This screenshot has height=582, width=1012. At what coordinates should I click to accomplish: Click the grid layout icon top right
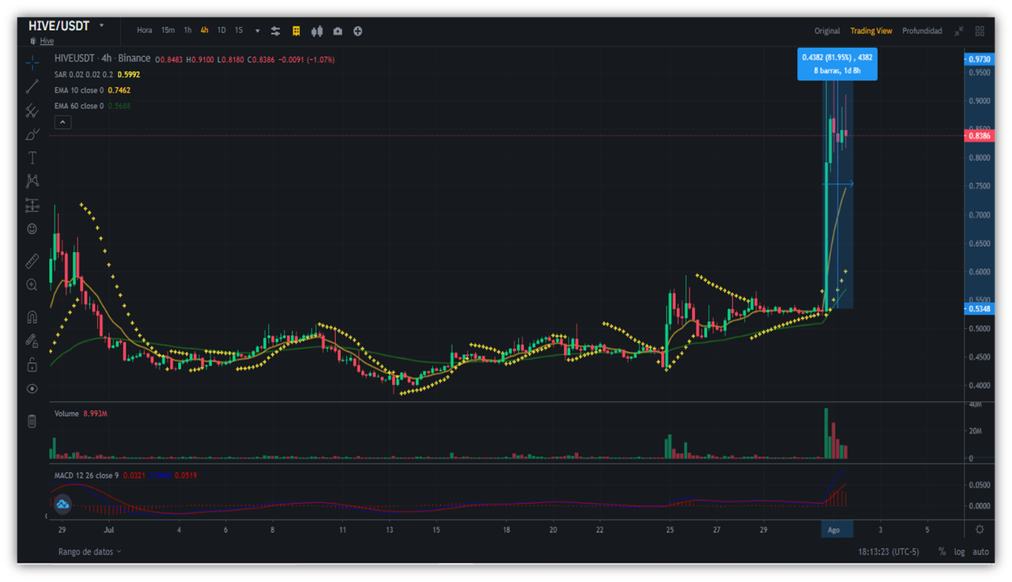[x=980, y=31]
